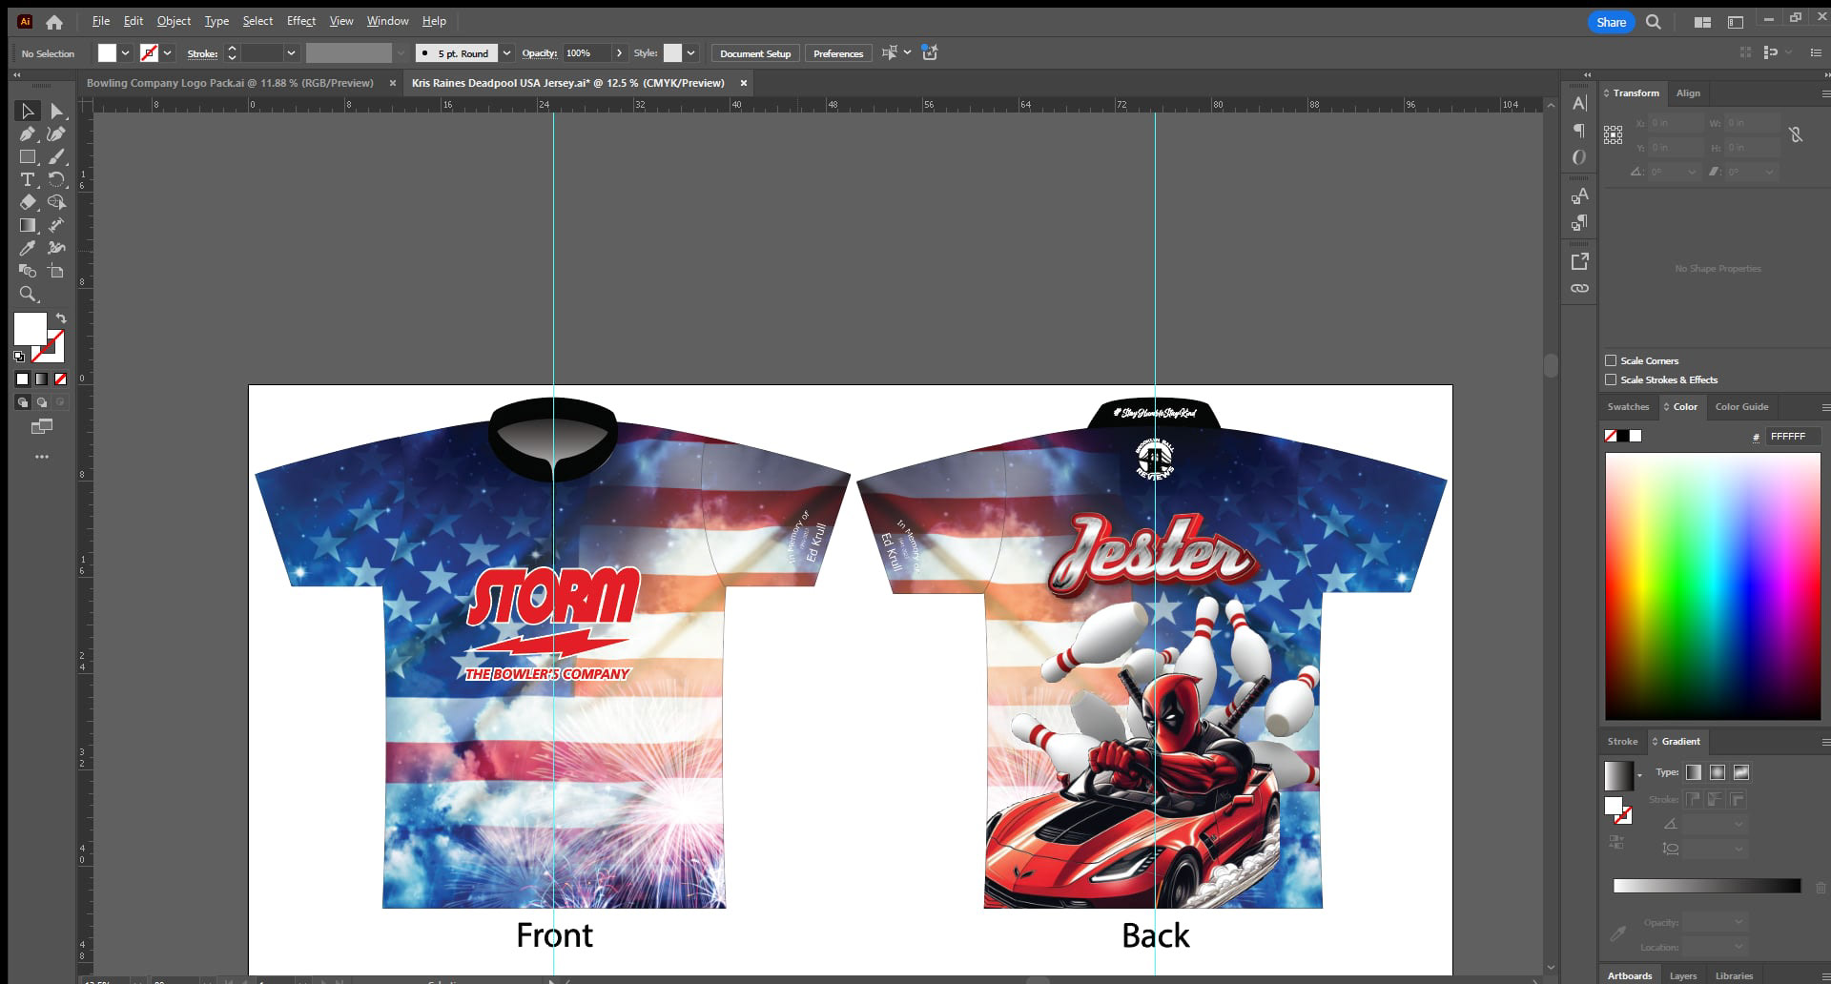Enable Scale Corners checkbox
Image resolution: width=1831 pixels, height=984 pixels.
tap(1611, 360)
